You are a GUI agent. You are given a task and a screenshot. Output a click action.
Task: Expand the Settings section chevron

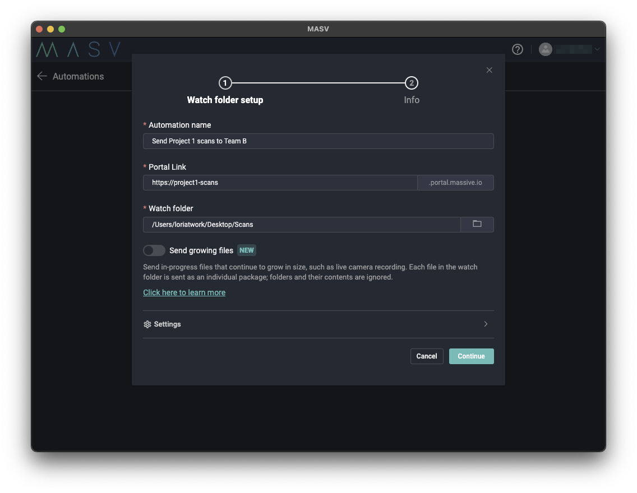[x=486, y=324]
